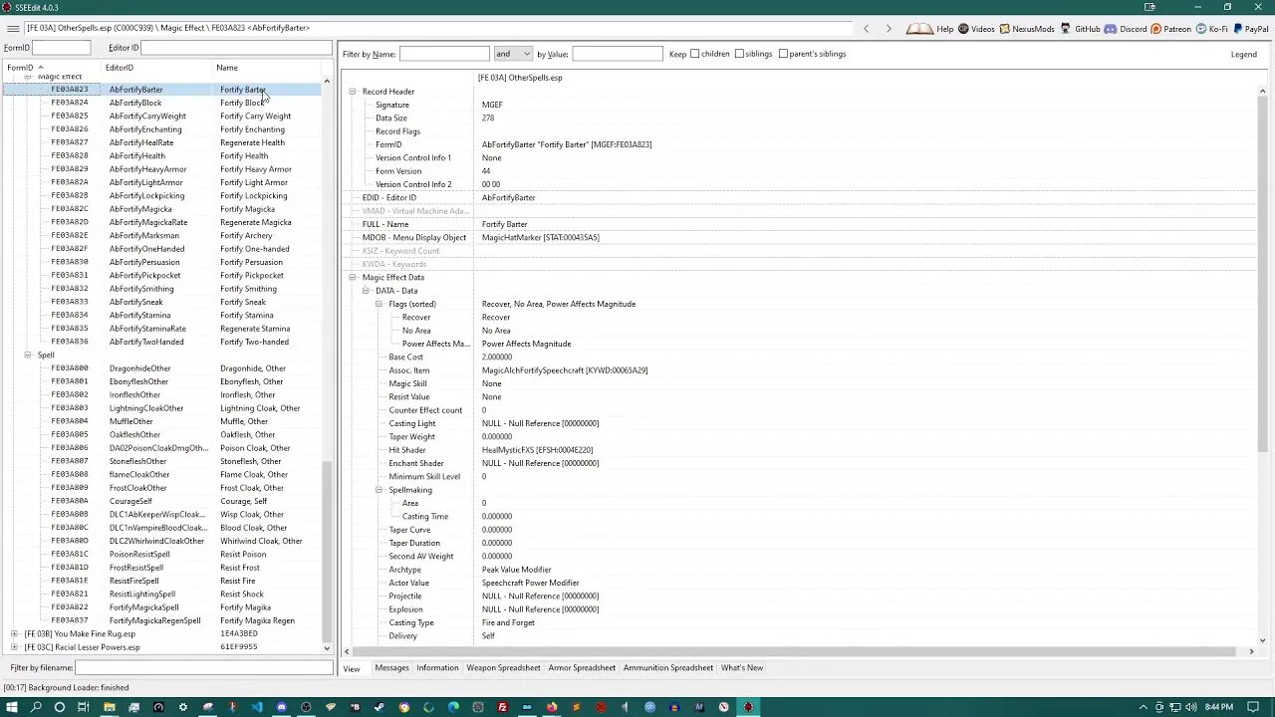Open the hamburger main menu
This screenshot has height=717, width=1275.
[13, 28]
